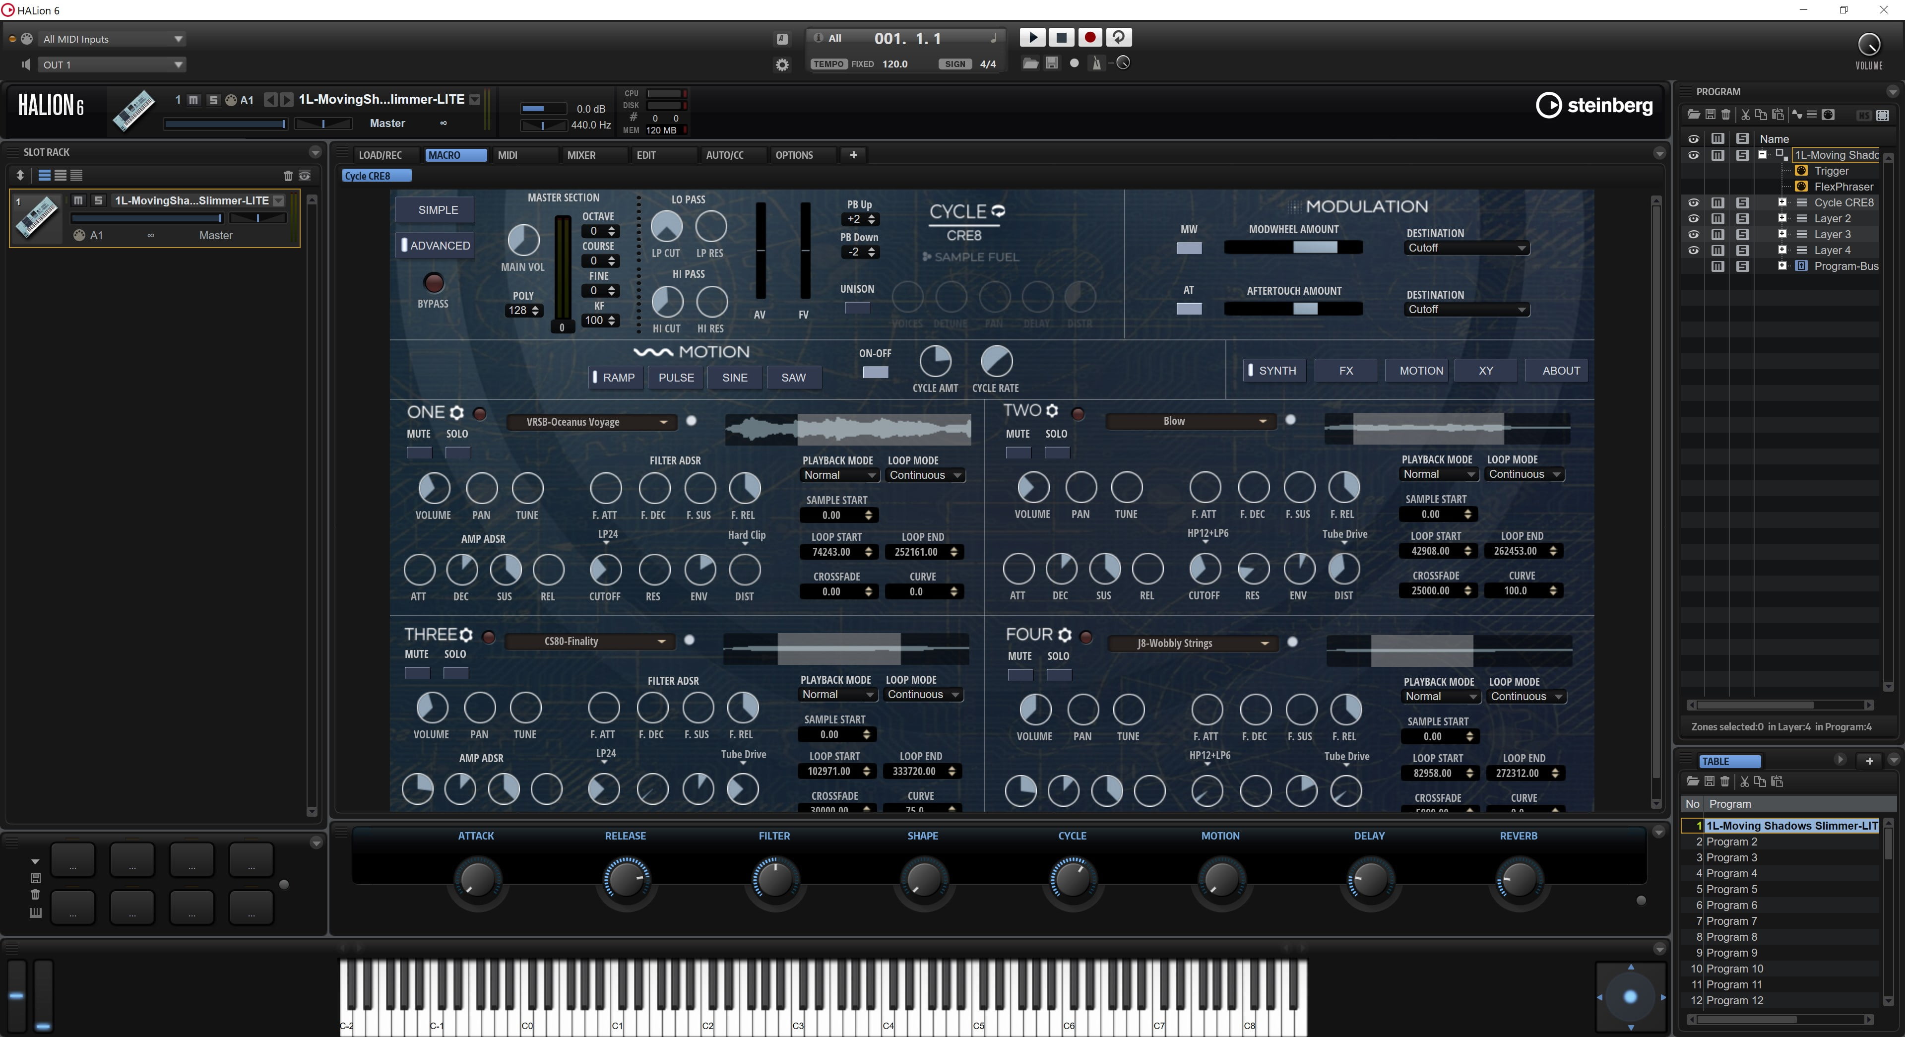This screenshot has width=1905, height=1037.
Task: Click the Table panel plus icon
Action: [x=1869, y=761]
